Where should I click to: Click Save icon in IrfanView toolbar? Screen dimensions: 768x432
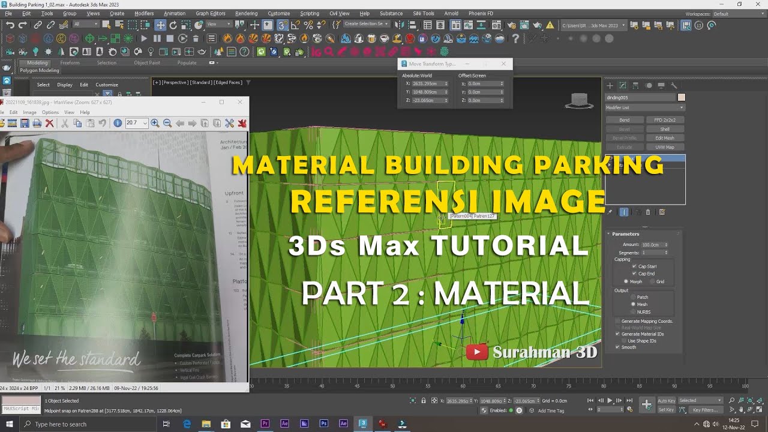click(25, 123)
